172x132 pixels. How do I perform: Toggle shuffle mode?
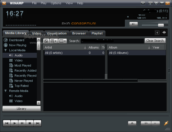click(146, 123)
